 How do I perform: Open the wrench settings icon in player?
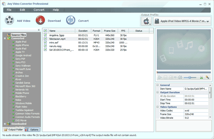pos(207,77)
